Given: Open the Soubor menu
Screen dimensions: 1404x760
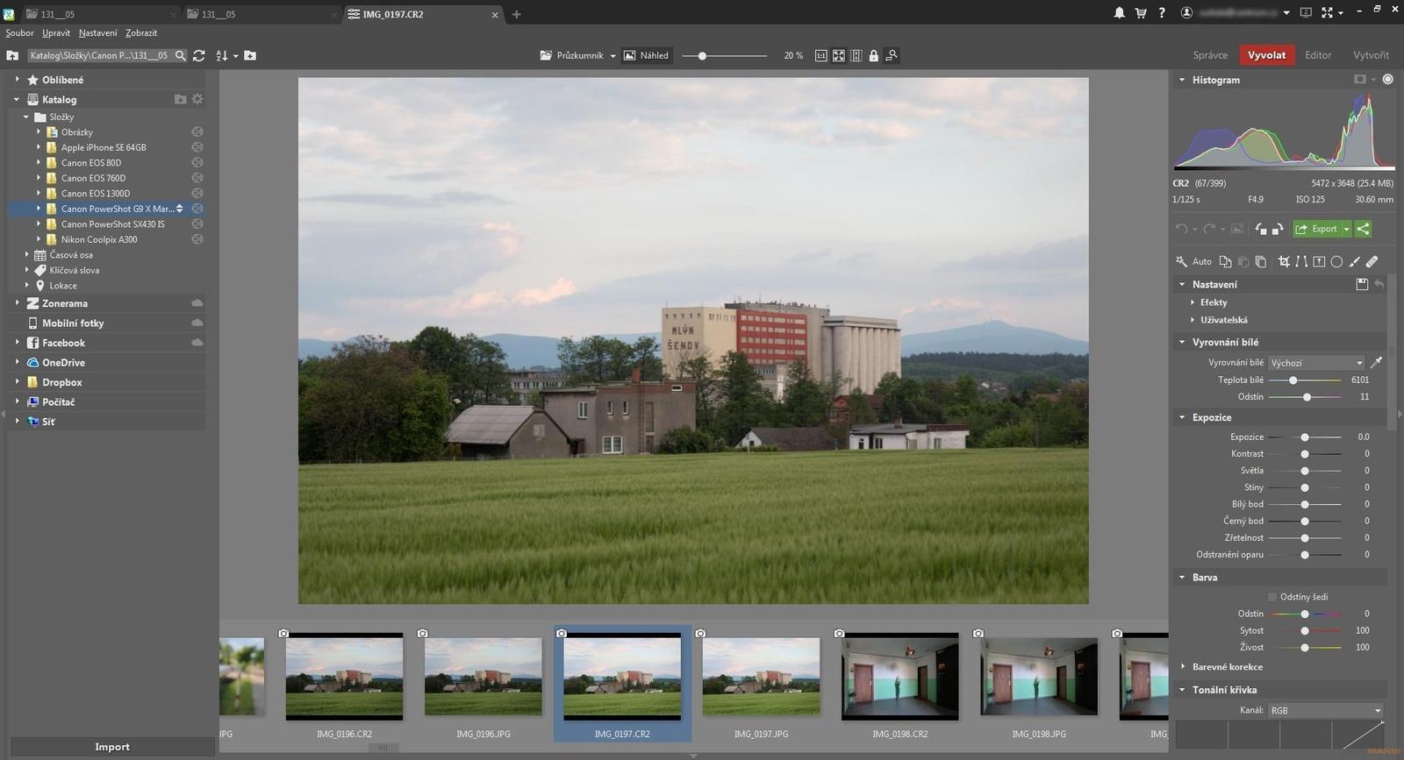Looking at the screenshot, I should tap(19, 32).
